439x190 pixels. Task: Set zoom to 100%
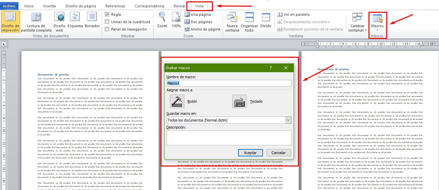tap(176, 20)
